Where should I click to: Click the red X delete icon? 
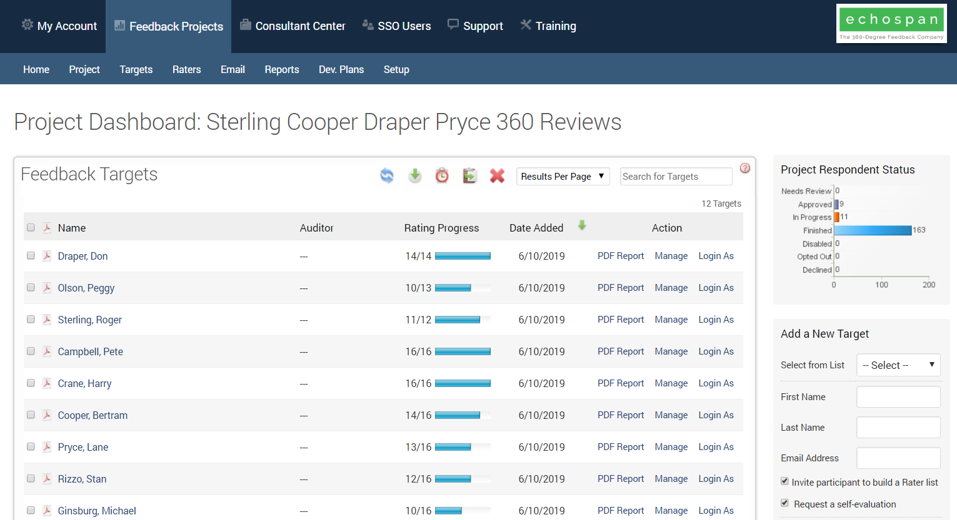[497, 176]
